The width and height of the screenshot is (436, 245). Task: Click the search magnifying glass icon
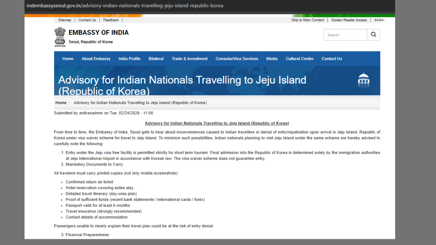373,35
